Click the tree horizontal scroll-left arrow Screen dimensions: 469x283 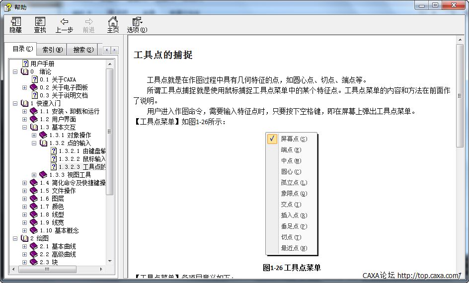point(13,269)
